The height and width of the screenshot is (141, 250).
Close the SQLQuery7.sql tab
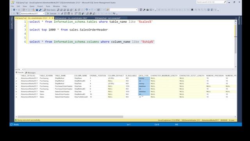coord(52,18)
